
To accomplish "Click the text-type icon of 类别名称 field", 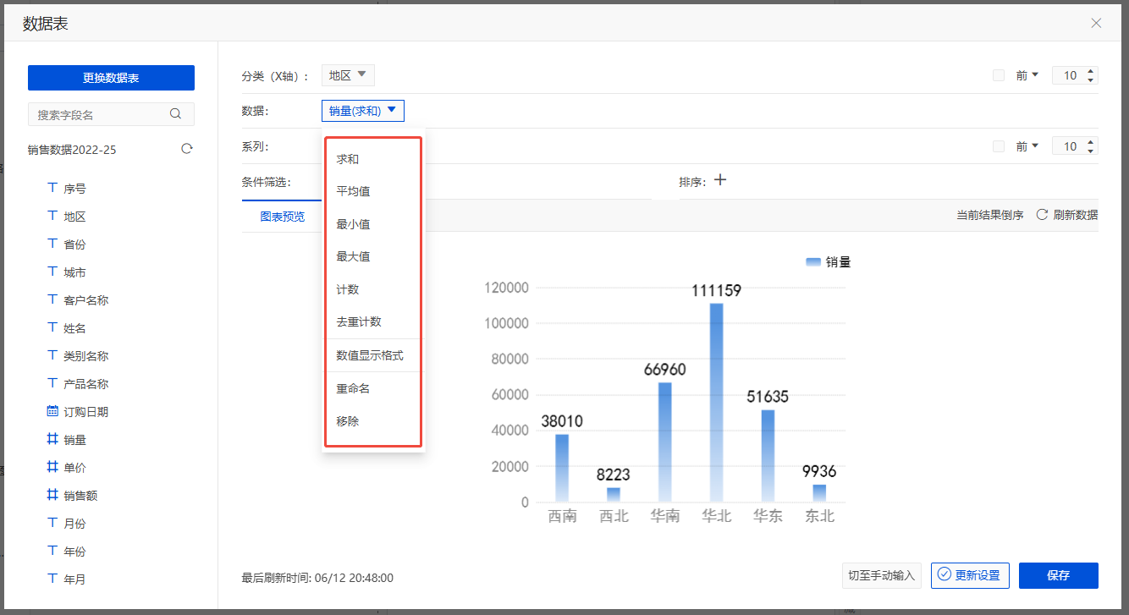I will coord(52,355).
